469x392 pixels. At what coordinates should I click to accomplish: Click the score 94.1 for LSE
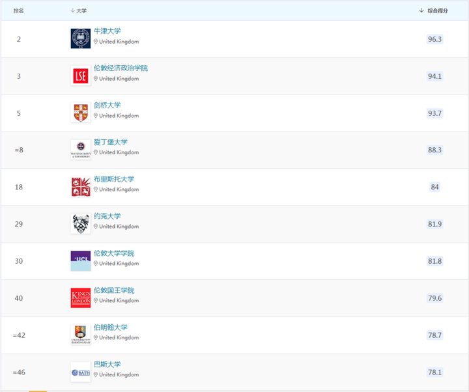point(434,76)
